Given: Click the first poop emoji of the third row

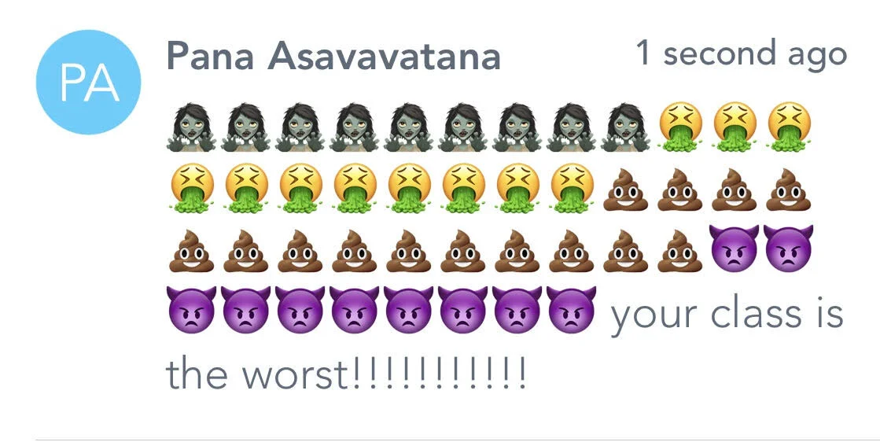Looking at the screenshot, I should (x=191, y=251).
